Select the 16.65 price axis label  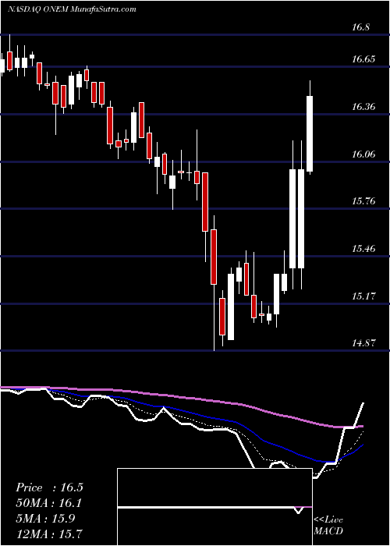pyautogui.click(x=363, y=59)
